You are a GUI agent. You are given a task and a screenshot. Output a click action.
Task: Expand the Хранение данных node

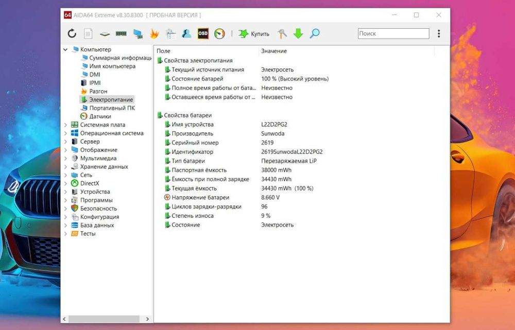(x=65, y=167)
